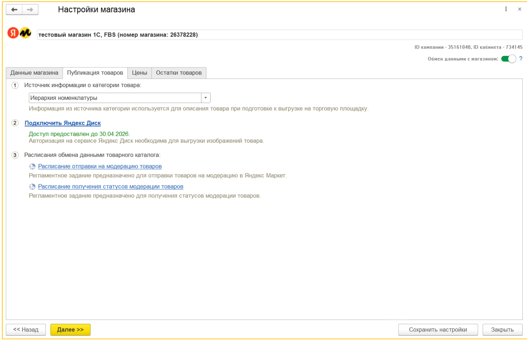Click the forward arrow navigation icon

click(x=30, y=10)
